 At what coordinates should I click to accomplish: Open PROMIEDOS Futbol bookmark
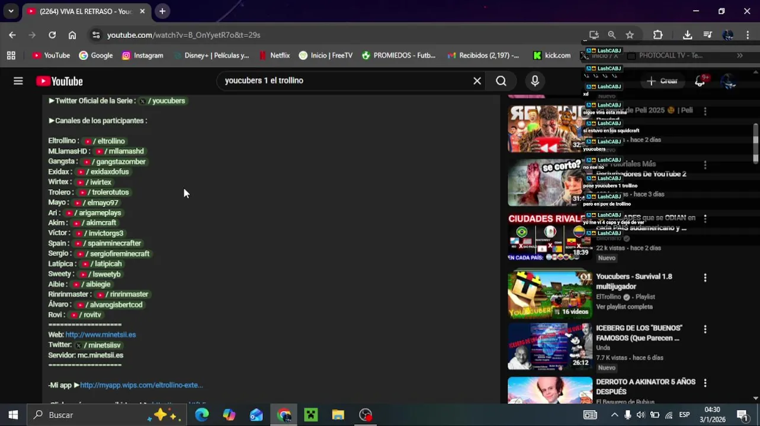pyautogui.click(x=399, y=55)
